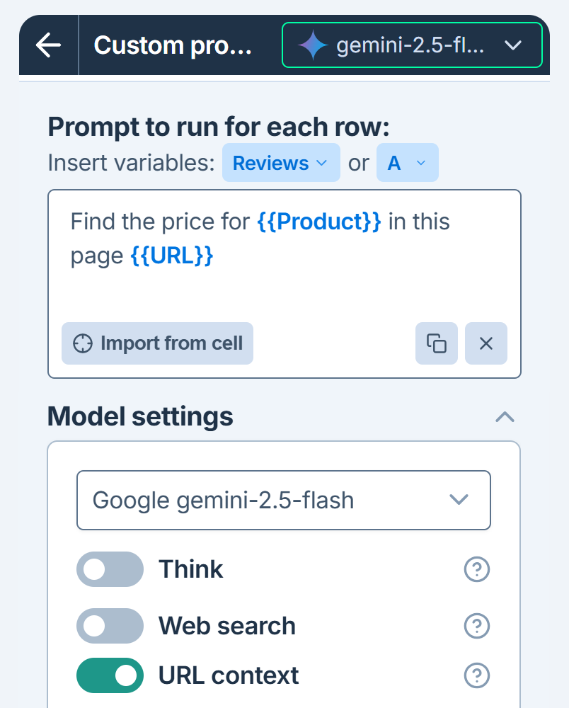Click the Import from cell crosshair icon
This screenshot has height=708, width=569.
pyautogui.click(x=83, y=343)
